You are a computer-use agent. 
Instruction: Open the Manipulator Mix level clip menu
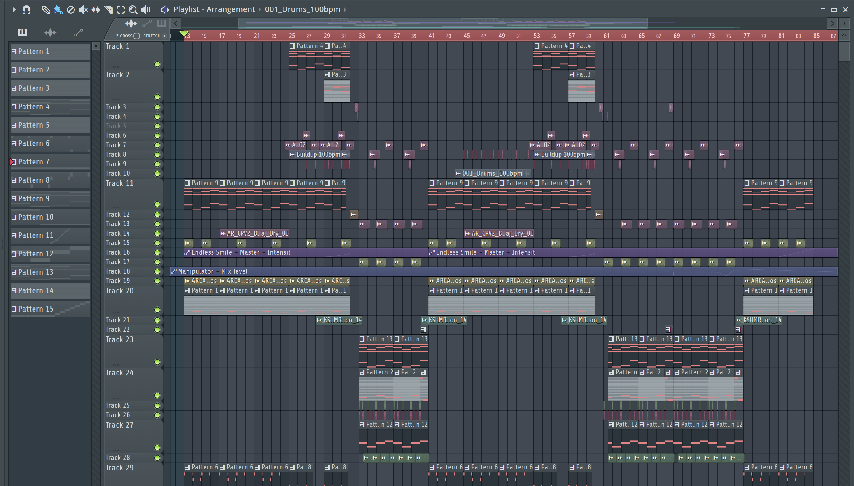coord(173,272)
